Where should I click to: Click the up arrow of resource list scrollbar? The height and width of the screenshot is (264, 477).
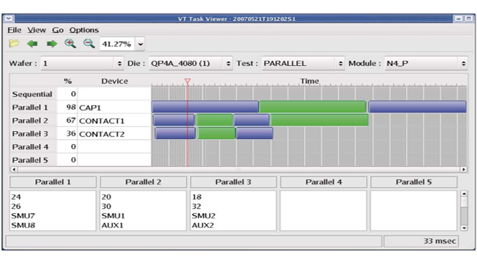coord(464,194)
